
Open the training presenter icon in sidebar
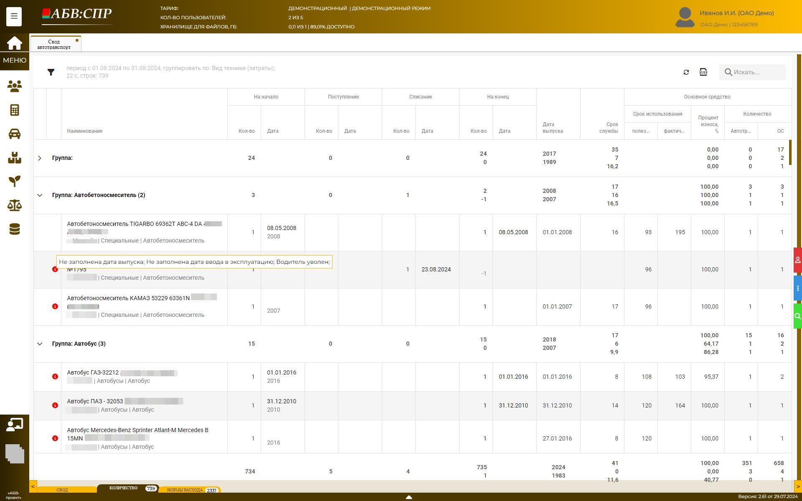tap(14, 425)
